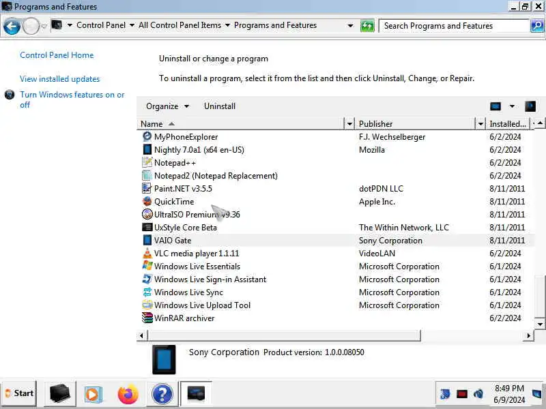
Task: Click the Control Panel taskbar window button
Action: click(196, 394)
